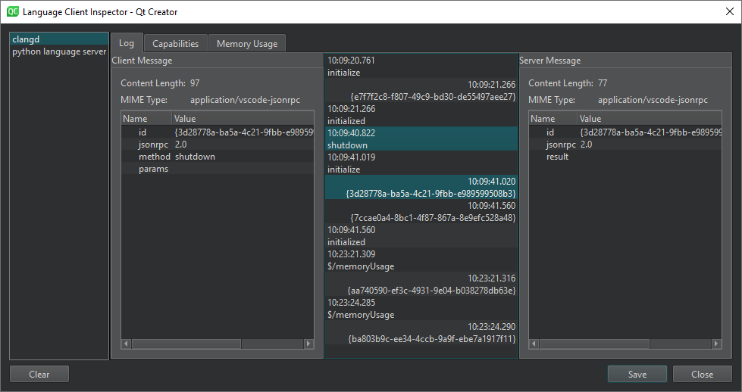Click the Name column header in Server Message
This screenshot has height=392, width=742.
[543, 119]
